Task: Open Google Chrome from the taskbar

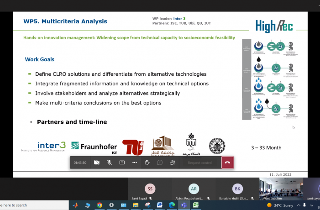Action: click(100, 205)
